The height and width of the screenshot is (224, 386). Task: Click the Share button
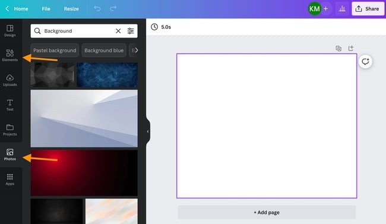pos(368,9)
